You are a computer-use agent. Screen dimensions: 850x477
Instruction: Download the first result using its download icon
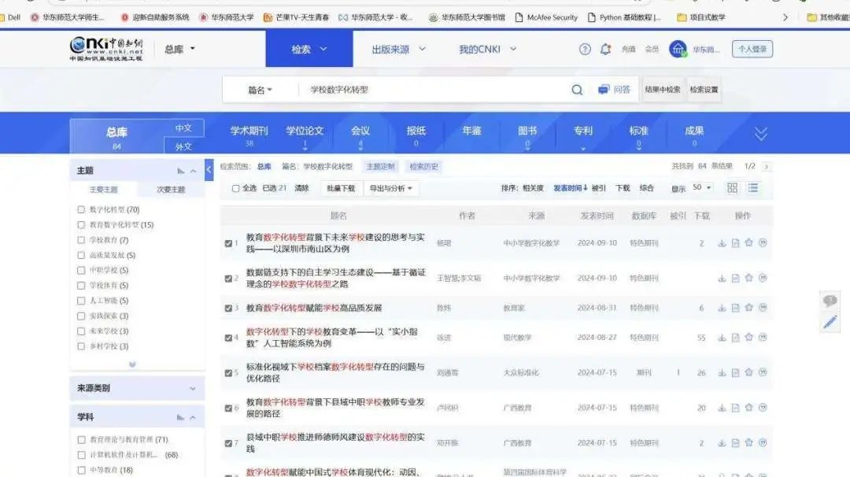[x=722, y=243]
